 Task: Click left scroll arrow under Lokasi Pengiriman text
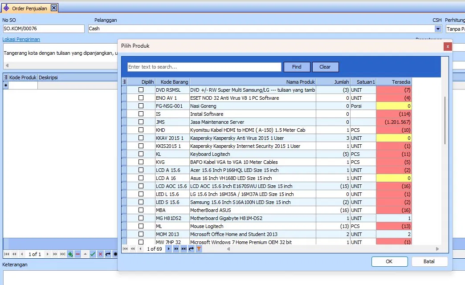(7, 65)
